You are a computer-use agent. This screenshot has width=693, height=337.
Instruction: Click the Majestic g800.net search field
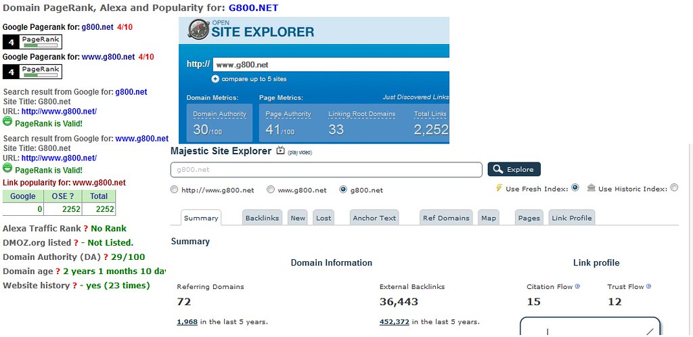(326, 170)
